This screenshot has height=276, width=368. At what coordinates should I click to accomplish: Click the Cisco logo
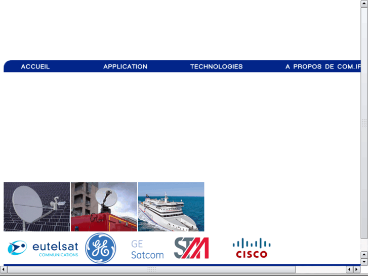(252, 248)
